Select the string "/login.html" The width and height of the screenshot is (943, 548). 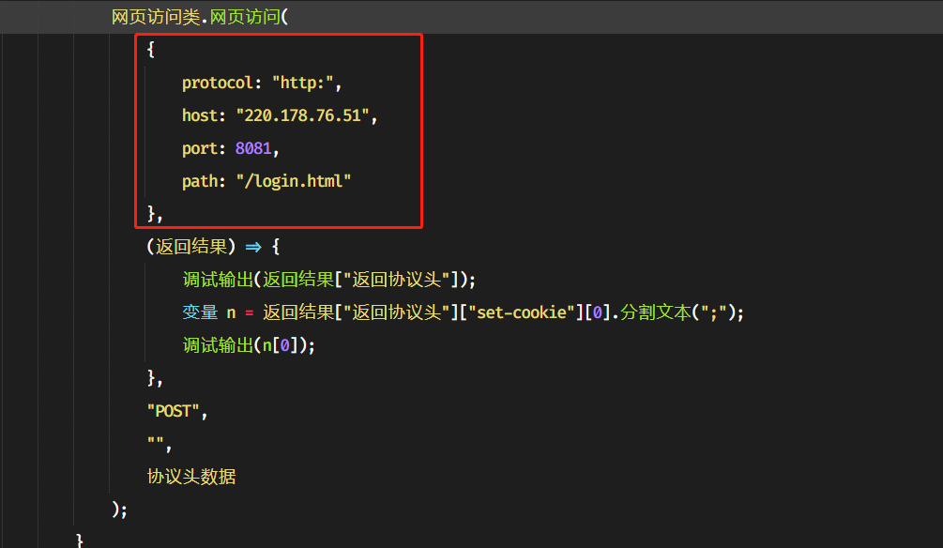(294, 181)
